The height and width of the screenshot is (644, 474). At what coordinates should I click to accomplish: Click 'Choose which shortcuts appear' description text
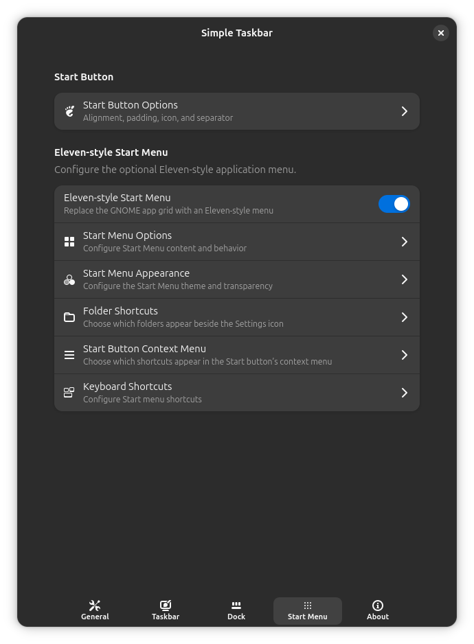(207, 362)
